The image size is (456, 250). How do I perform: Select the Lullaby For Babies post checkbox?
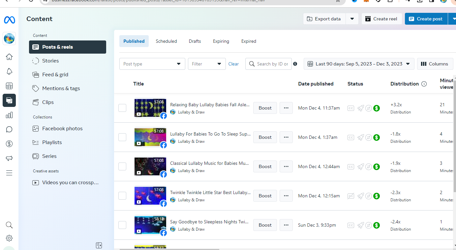tap(122, 137)
